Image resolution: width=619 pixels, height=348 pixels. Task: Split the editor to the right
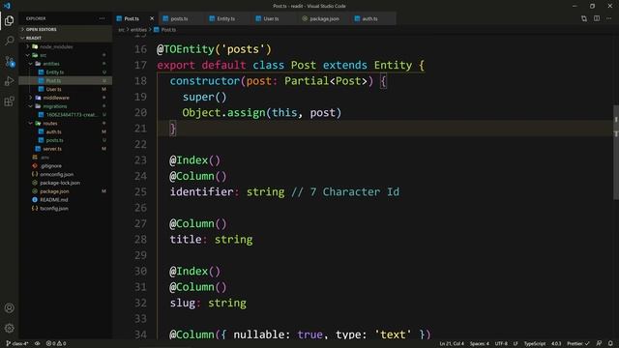click(597, 18)
